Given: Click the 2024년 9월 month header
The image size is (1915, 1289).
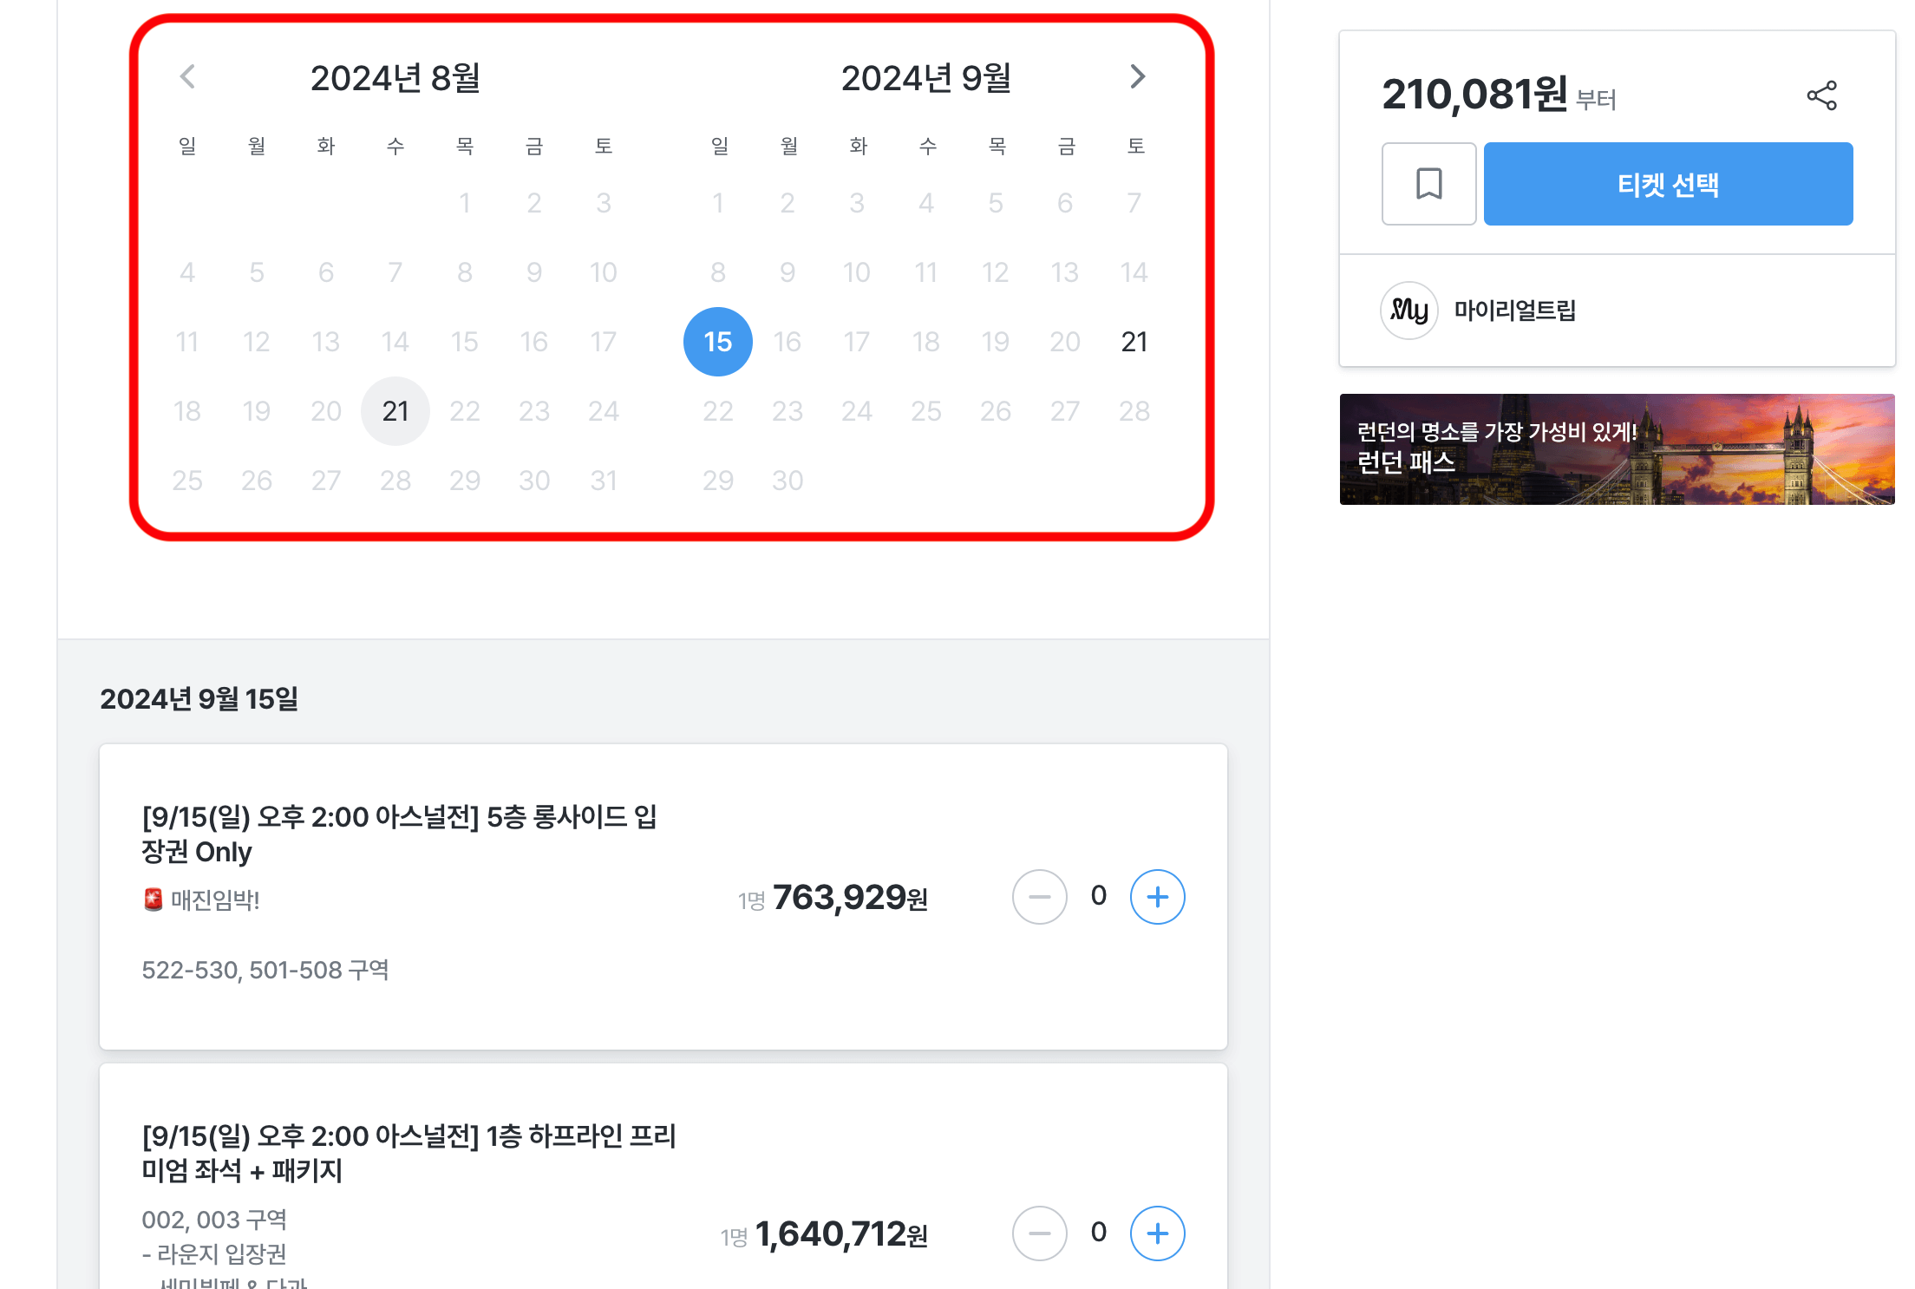Looking at the screenshot, I should pyautogui.click(x=926, y=78).
